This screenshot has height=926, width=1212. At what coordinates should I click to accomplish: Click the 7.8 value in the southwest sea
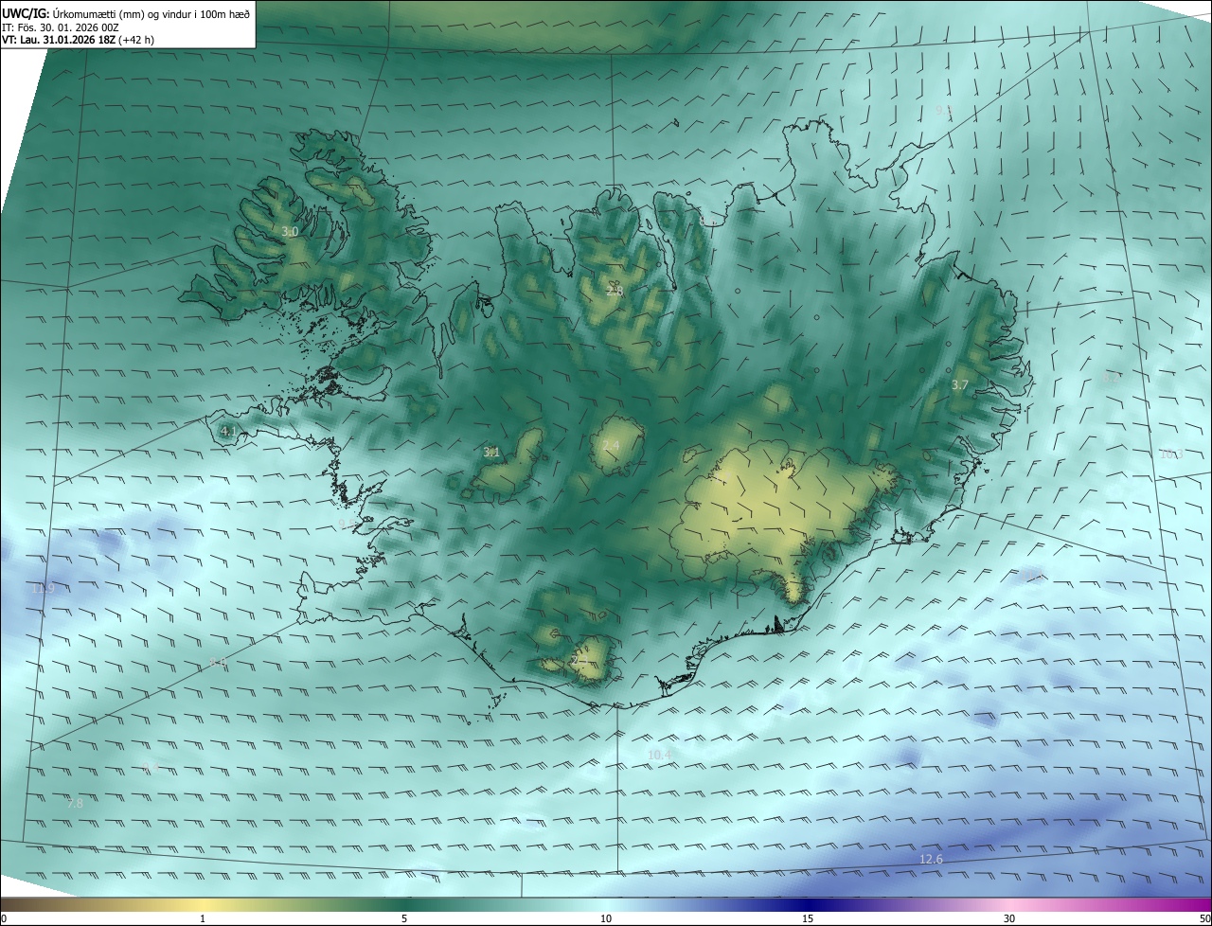coord(75,803)
